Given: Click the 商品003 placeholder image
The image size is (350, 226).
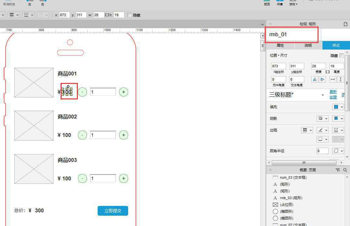Looking at the screenshot, I should click(34, 169).
